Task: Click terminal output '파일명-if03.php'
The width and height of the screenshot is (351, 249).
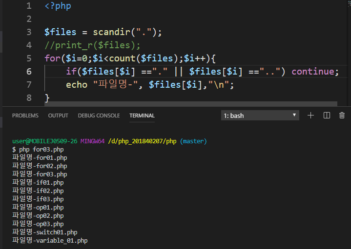Action: tap(38, 199)
